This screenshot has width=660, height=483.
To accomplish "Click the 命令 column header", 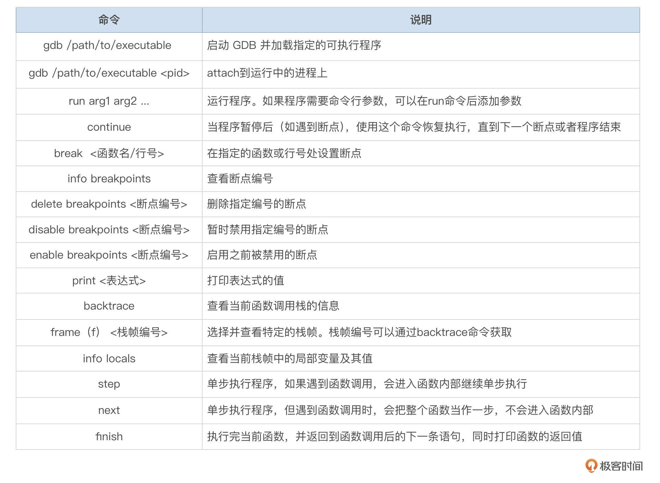I will point(109,20).
